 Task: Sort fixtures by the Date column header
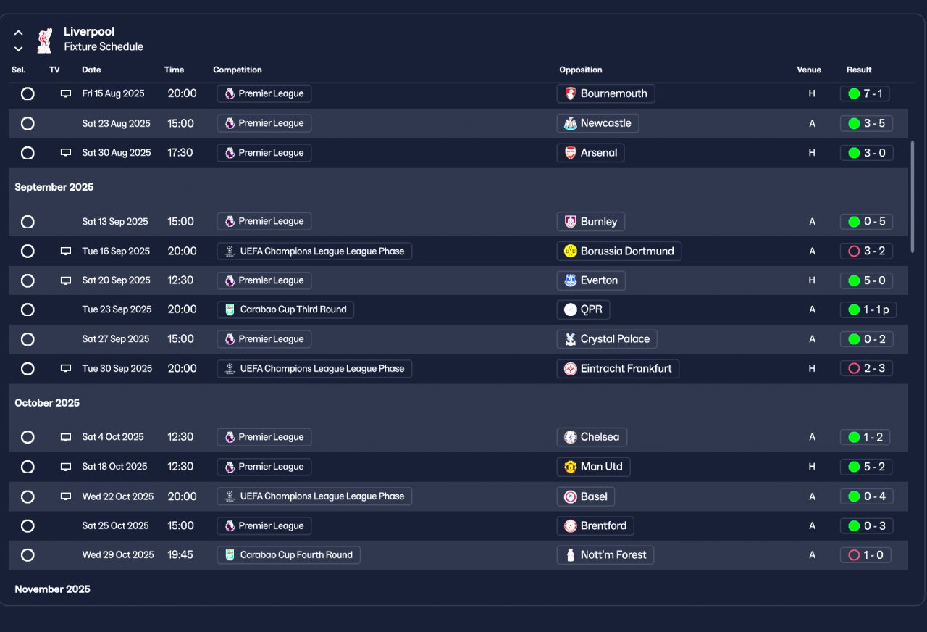[91, 70]
